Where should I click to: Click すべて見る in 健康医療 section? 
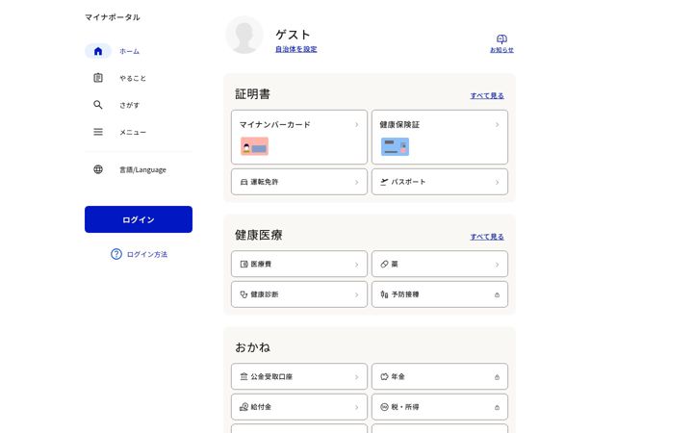487,237
